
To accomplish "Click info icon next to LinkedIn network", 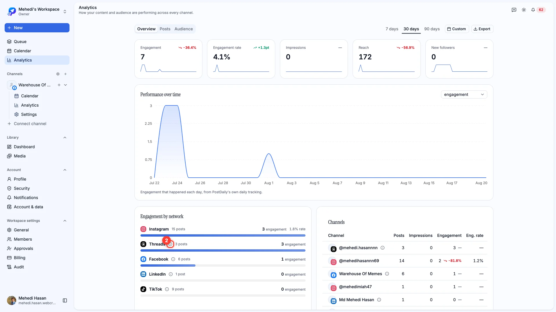I will pos(171,274).
